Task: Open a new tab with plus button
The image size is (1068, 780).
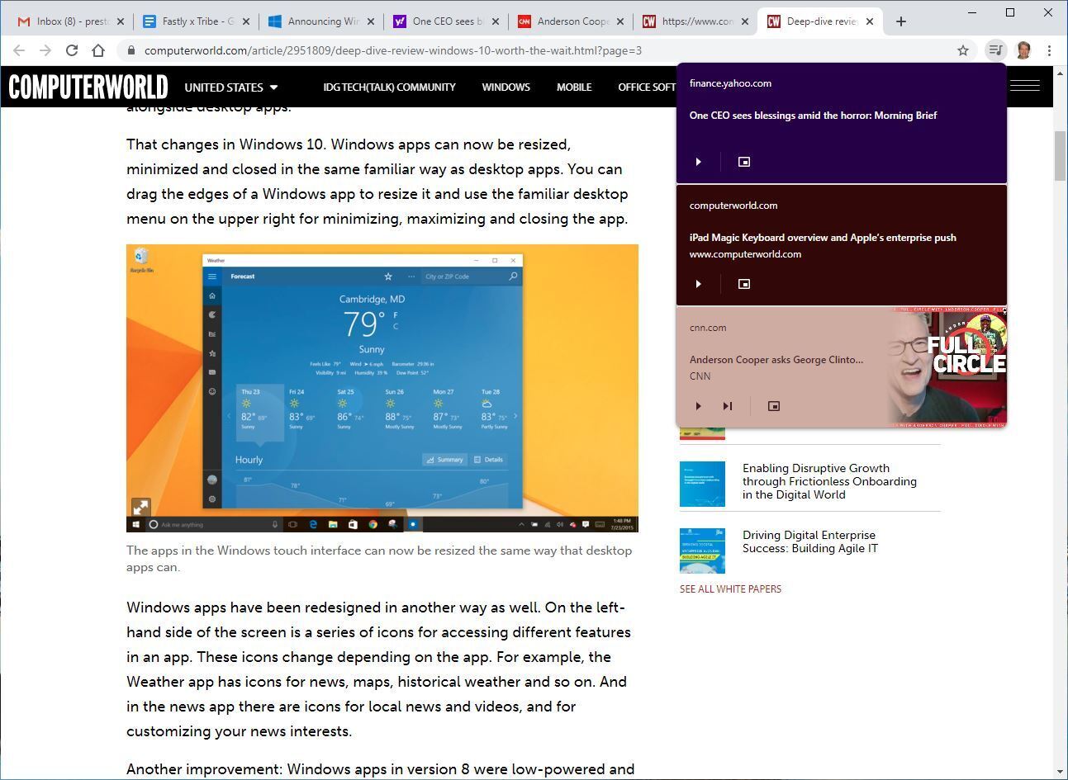Action: 901,21
